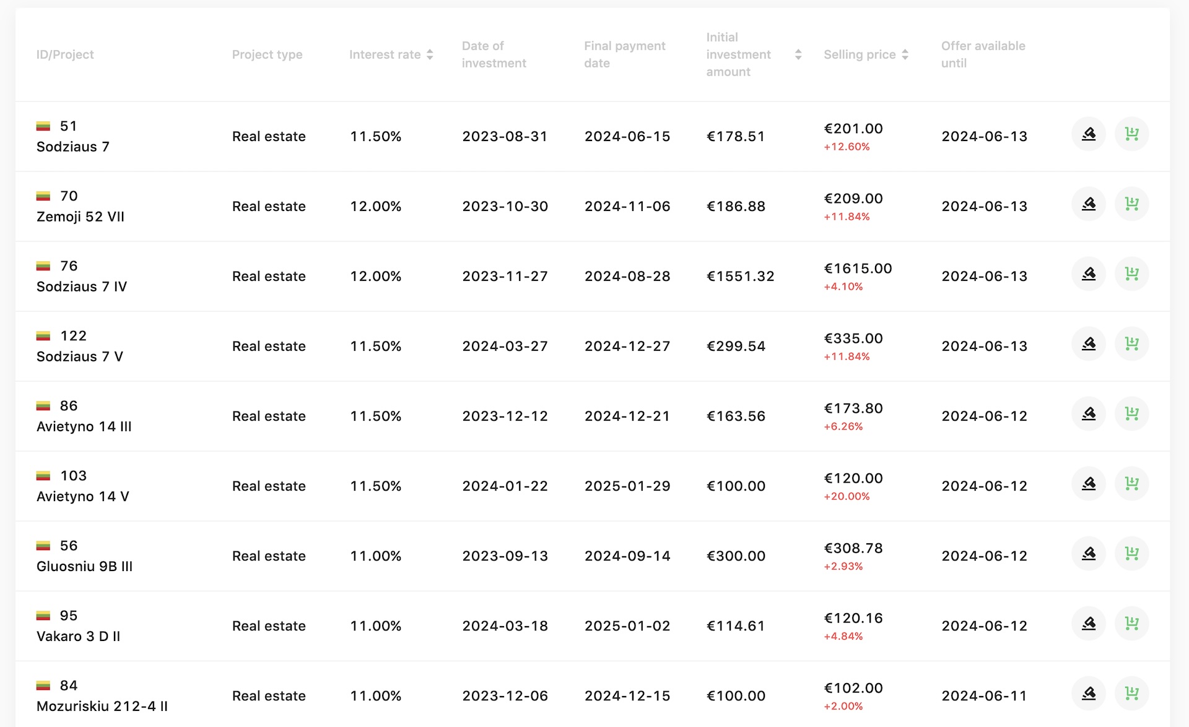This screenshot has height=727, width=1189.
Task: Click gavel icon for Vakaro 3 D II
Action: [1088, 624]
